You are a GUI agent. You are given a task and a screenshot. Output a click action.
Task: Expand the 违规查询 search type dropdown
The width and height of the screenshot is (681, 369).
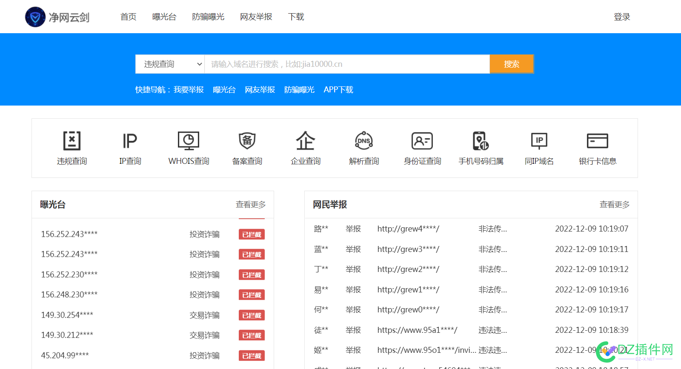point(170,64)
